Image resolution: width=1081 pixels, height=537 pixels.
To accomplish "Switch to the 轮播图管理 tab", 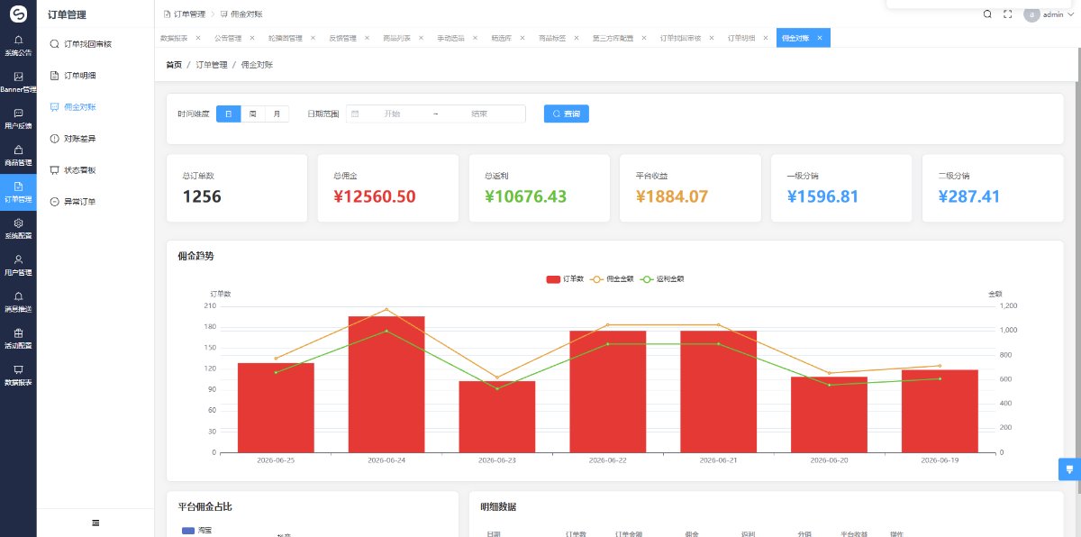I will tap(286, 38).
